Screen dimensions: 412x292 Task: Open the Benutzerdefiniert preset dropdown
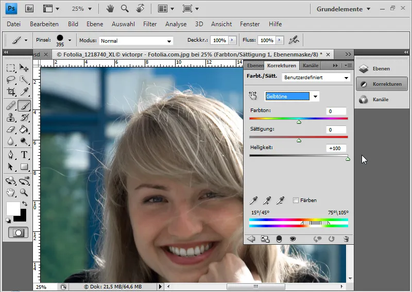[x=316, y=78]
